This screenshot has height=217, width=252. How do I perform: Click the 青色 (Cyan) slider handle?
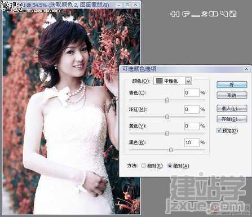tap(167, 100)
